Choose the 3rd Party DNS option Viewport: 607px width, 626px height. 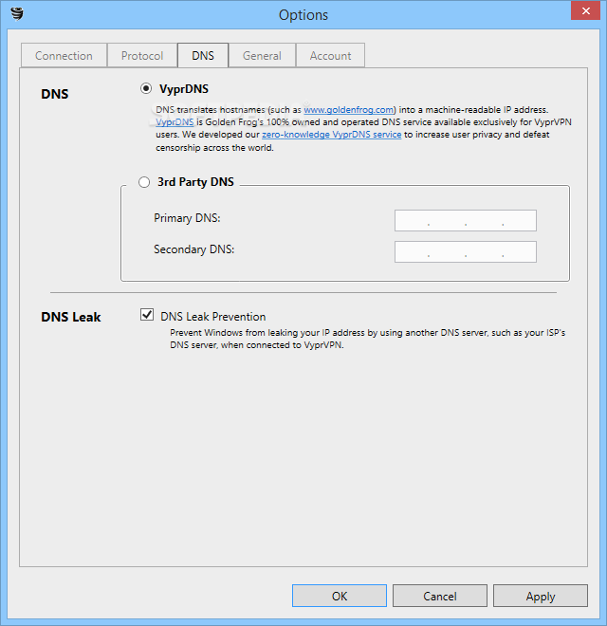click(144, 182)
